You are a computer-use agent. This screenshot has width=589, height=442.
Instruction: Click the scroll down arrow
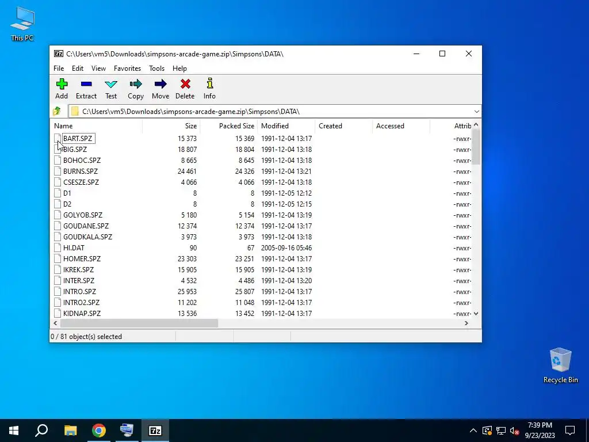(476, 314)
